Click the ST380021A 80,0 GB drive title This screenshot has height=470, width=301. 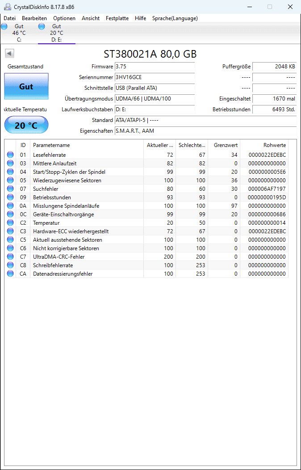(150, 54)
